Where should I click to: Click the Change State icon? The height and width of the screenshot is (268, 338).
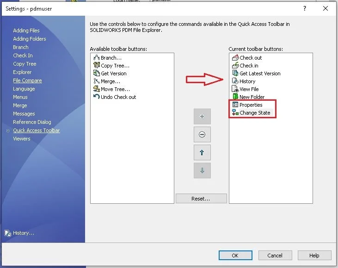pos(235,113)
